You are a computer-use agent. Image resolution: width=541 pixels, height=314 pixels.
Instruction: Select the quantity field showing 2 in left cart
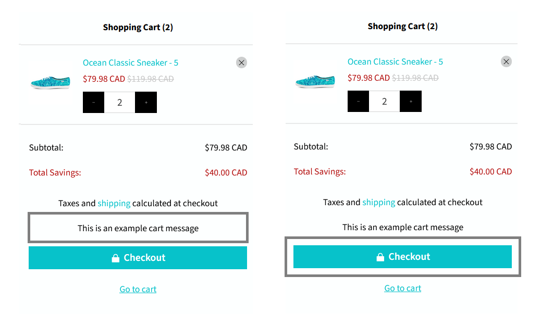119,102
